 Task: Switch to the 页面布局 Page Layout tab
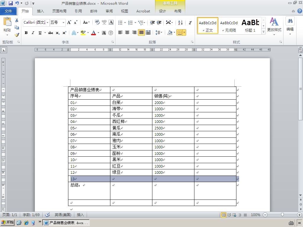[59, 11]
